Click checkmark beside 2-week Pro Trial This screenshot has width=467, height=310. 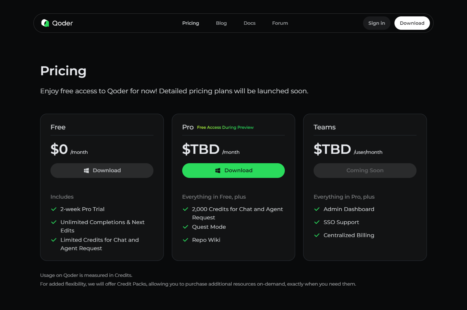53,209
